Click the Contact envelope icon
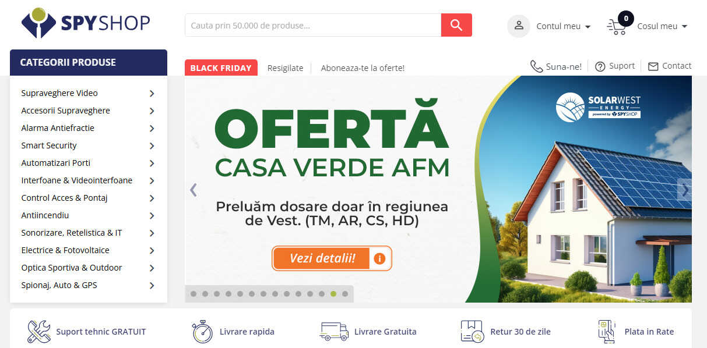The height and width of the screenshot is (348, 707). pos(653,66)
